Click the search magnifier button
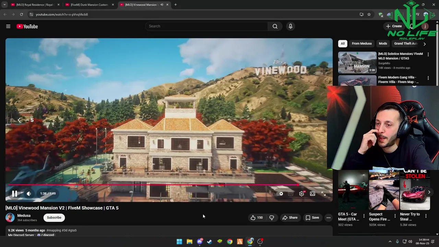439x247 pixels. tap(275, 26)
